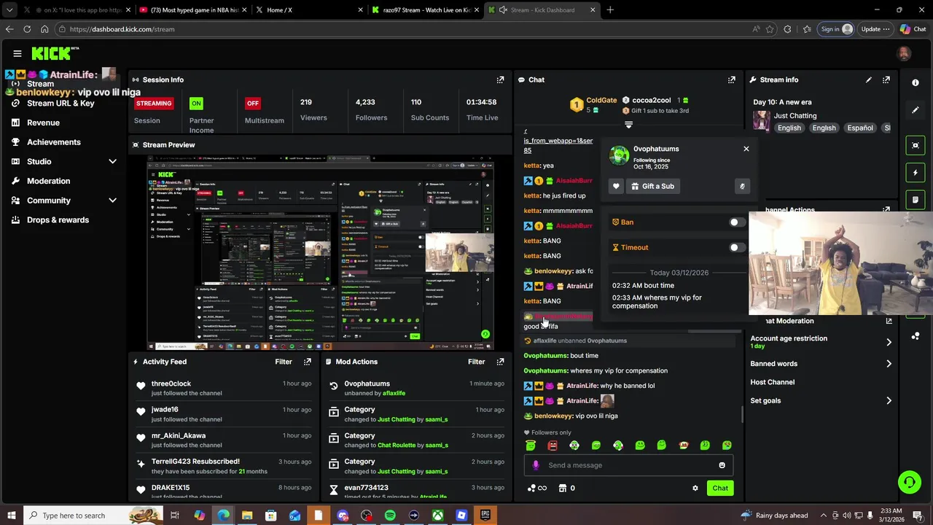Click Host Channel
This screenshot has height=525, width=933.
[x=772, y=382]
